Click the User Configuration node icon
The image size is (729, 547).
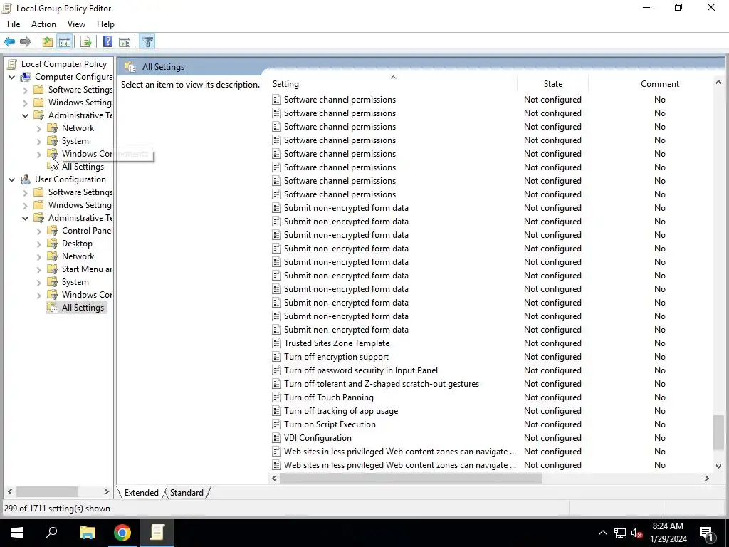click(x=26, y=179)
